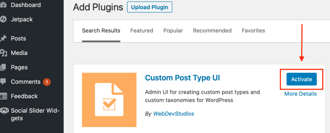Image resolution: width=330 pixels, height=133 pixels.
Task: Switch to the Featured tab
Action: tap(142, 31)
